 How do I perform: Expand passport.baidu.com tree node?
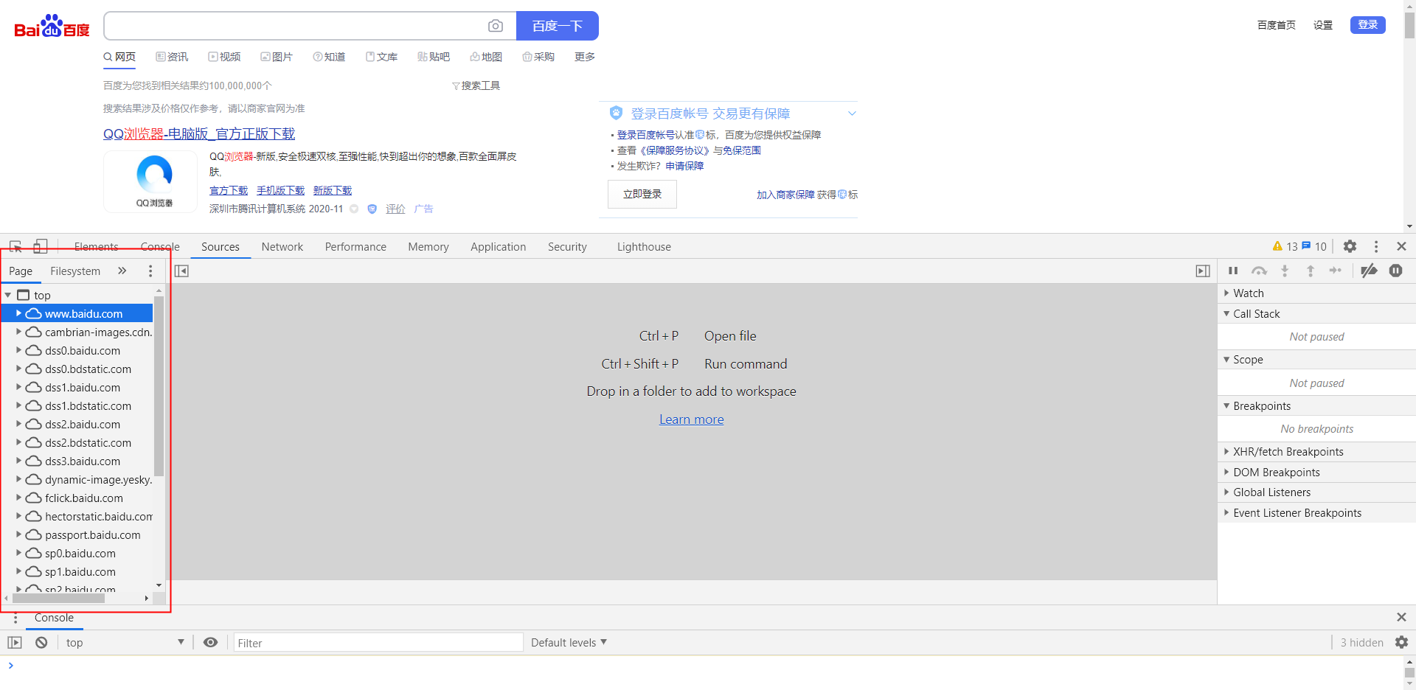coord(18,534)
